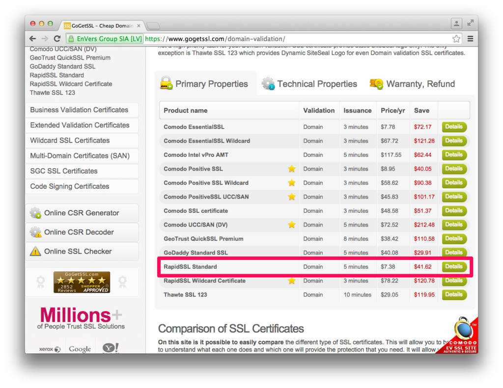This screenshot has height=388, width=503.
Task: Click Details for Comodo Positive SSL
Action: 454,169
